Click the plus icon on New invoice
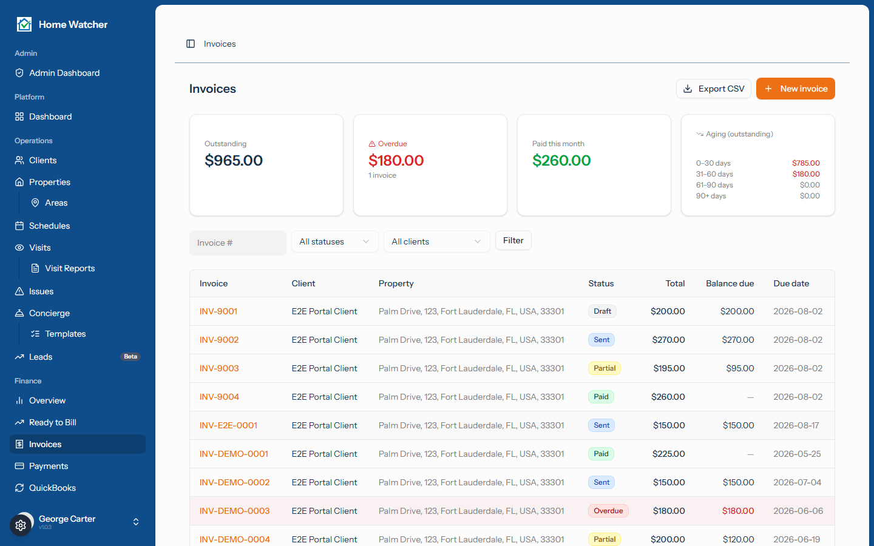This screenshot has width=874, height=546. tap(768, 89)
